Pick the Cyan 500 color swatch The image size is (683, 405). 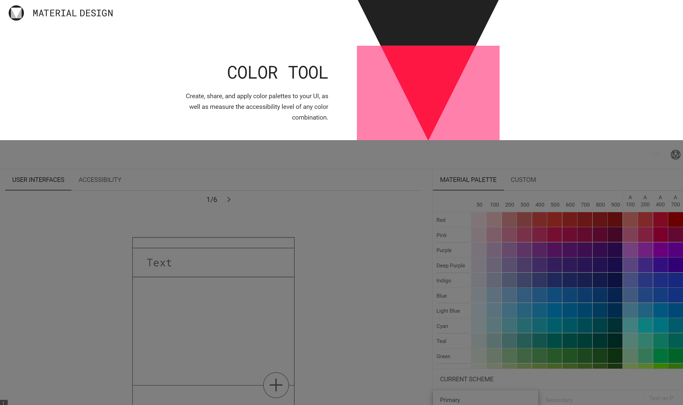tap(555, 326)
